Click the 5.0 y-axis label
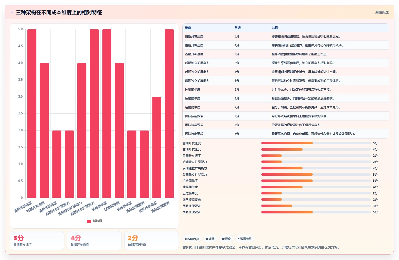The height and width of the screenshot is (260, 399). click(x=20, y=29)
